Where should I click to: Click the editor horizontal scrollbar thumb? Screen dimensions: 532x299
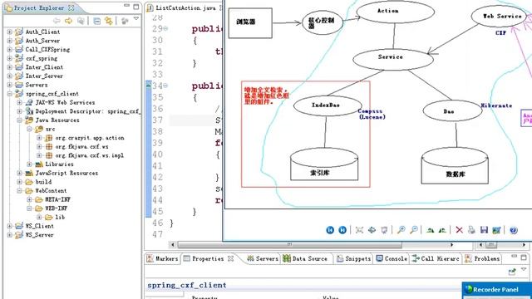[289, 244]
